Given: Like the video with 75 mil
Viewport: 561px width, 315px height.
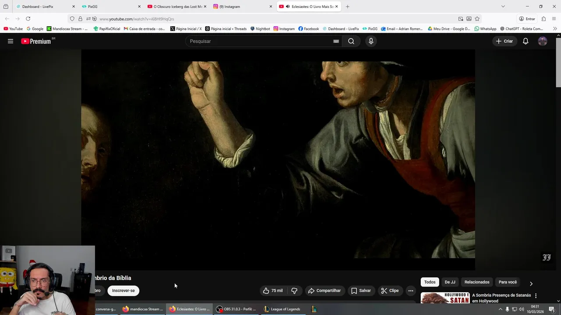Looking at the screenshot, I should click(273, 290).
